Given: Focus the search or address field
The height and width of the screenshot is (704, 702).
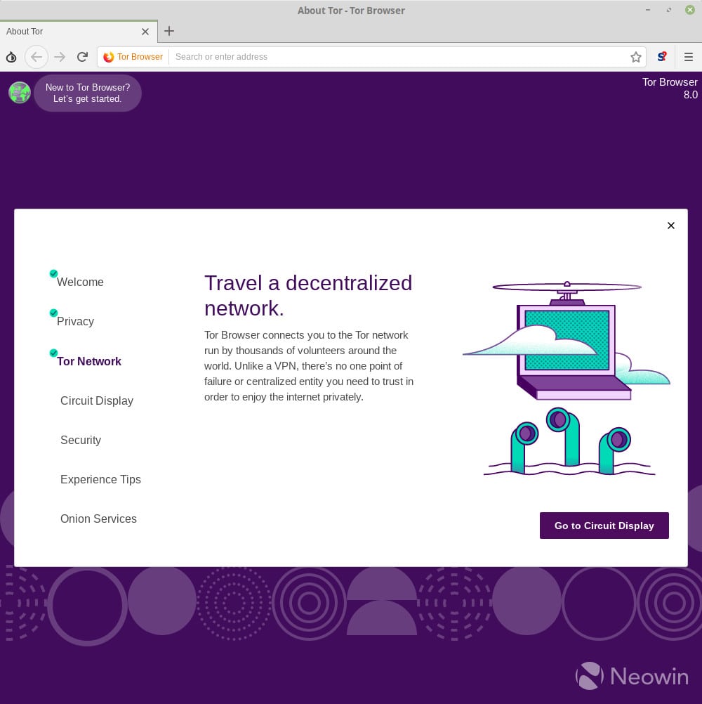Looking at the screenshot, I should (397, 57).
